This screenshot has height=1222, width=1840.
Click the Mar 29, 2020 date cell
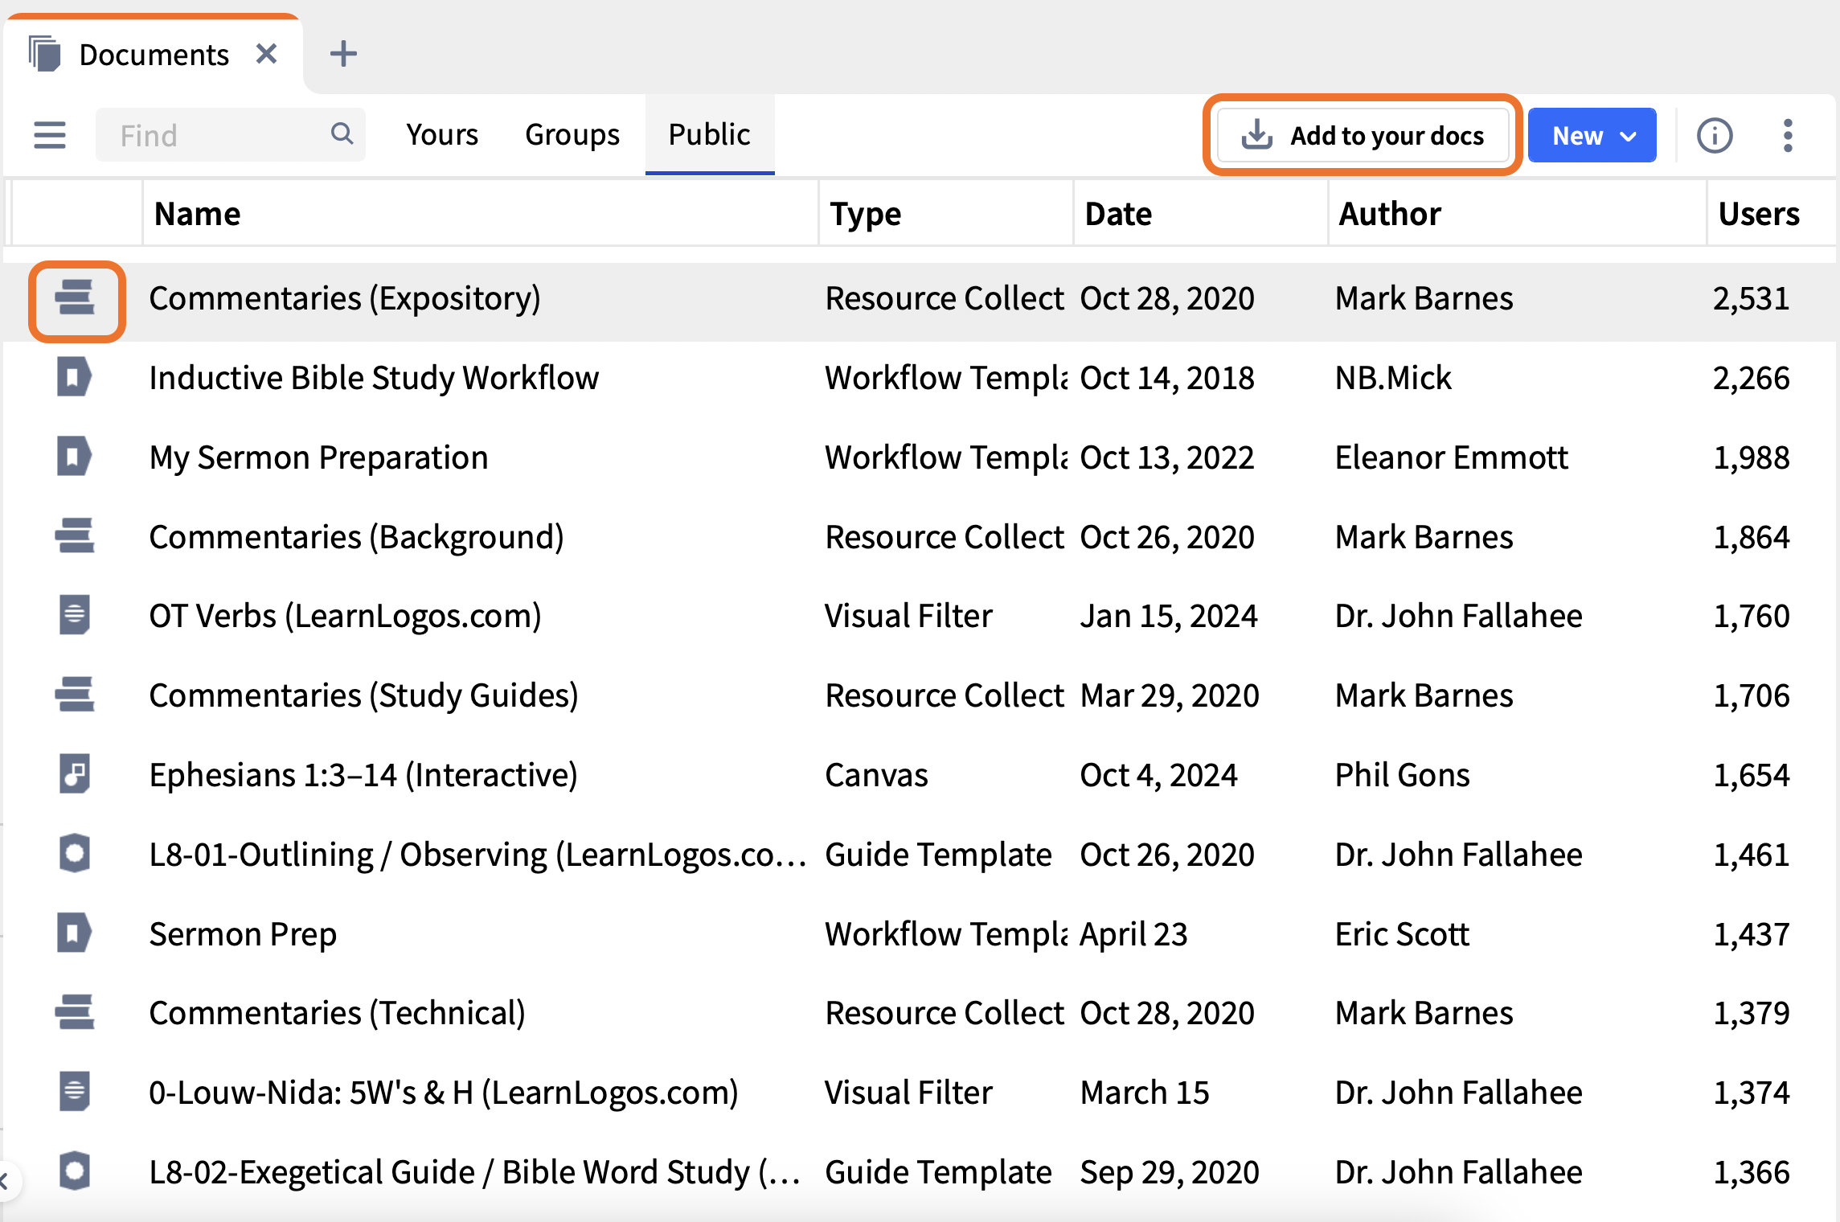point(1170,695)
